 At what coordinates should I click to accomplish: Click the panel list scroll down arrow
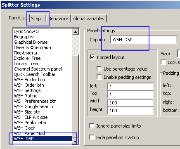76,141
